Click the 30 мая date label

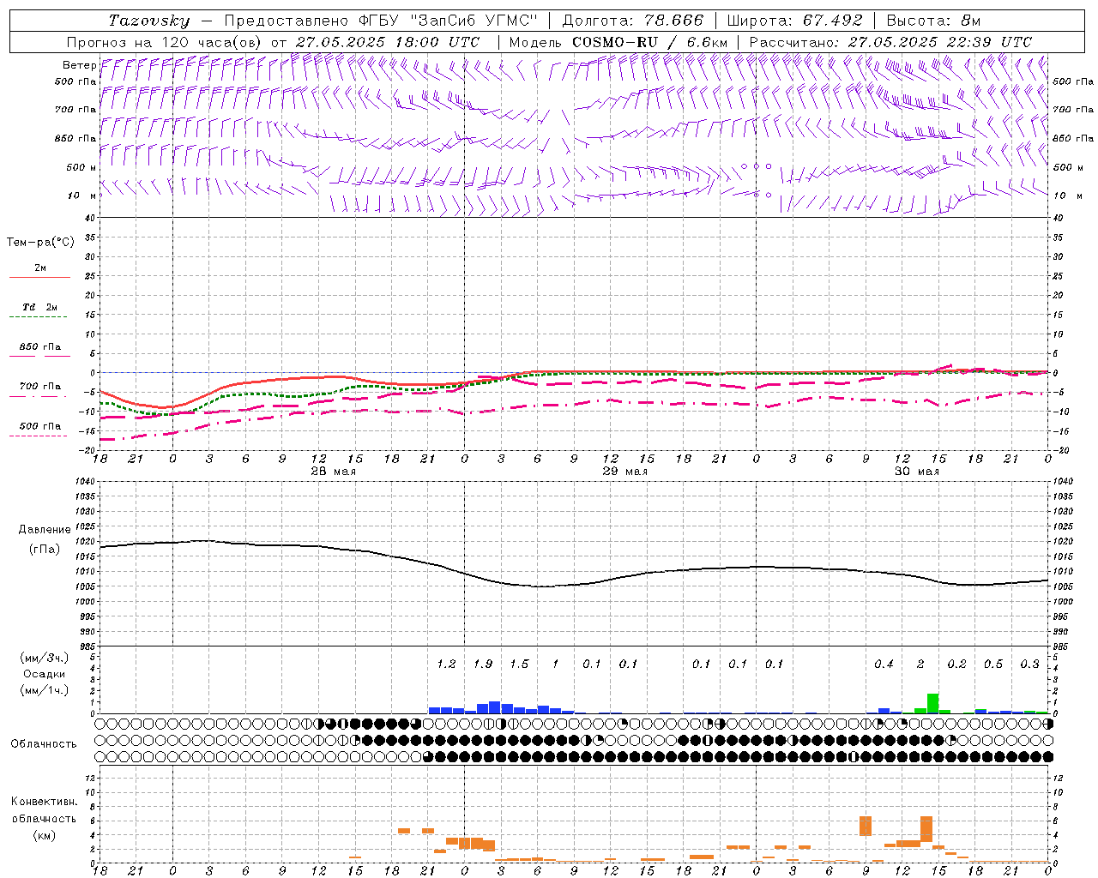(916, 472)
